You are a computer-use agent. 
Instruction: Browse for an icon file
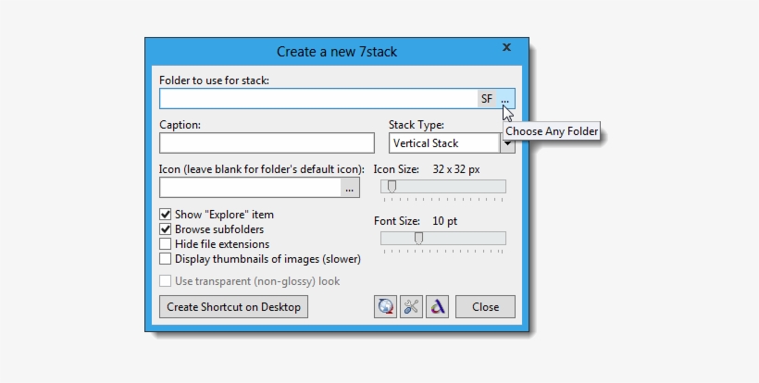[350, 188]
